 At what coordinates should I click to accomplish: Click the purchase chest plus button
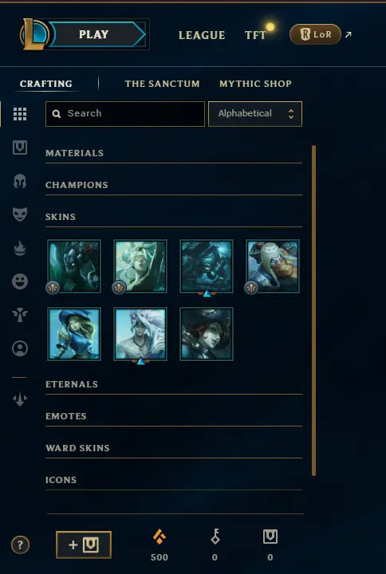click(x=84, y=545)
